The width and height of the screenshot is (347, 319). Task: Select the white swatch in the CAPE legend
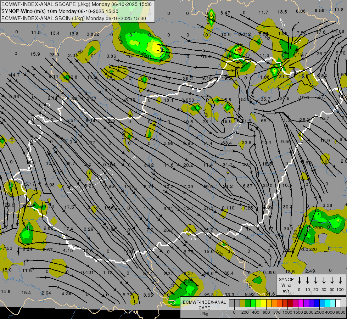coord(338,303)
